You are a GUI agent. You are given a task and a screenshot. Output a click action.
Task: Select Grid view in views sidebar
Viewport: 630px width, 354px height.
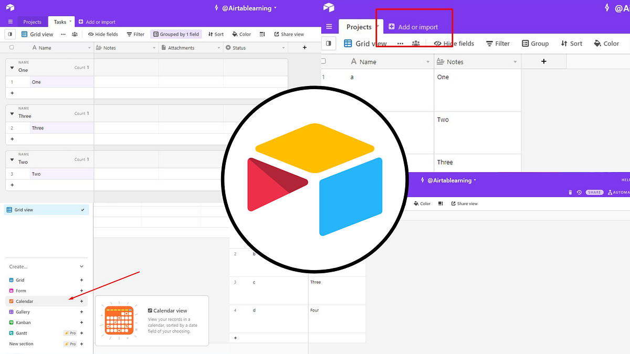[x=47, y=210]
